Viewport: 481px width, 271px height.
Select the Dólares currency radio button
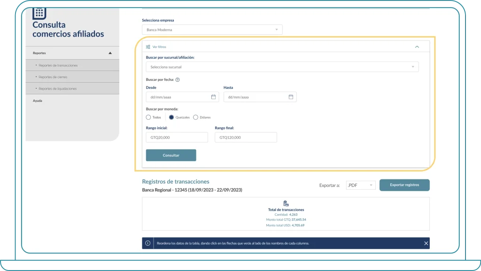[195, 117]
